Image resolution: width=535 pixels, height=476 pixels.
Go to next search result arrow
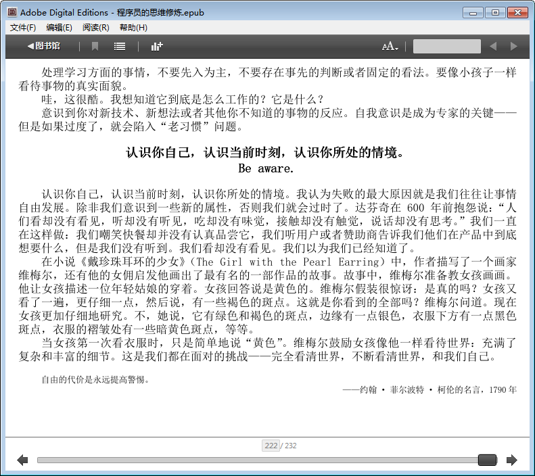tap(513, 46)
